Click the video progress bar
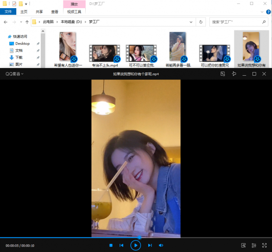This screenshot has height=252, width=272. click(181, 237)
